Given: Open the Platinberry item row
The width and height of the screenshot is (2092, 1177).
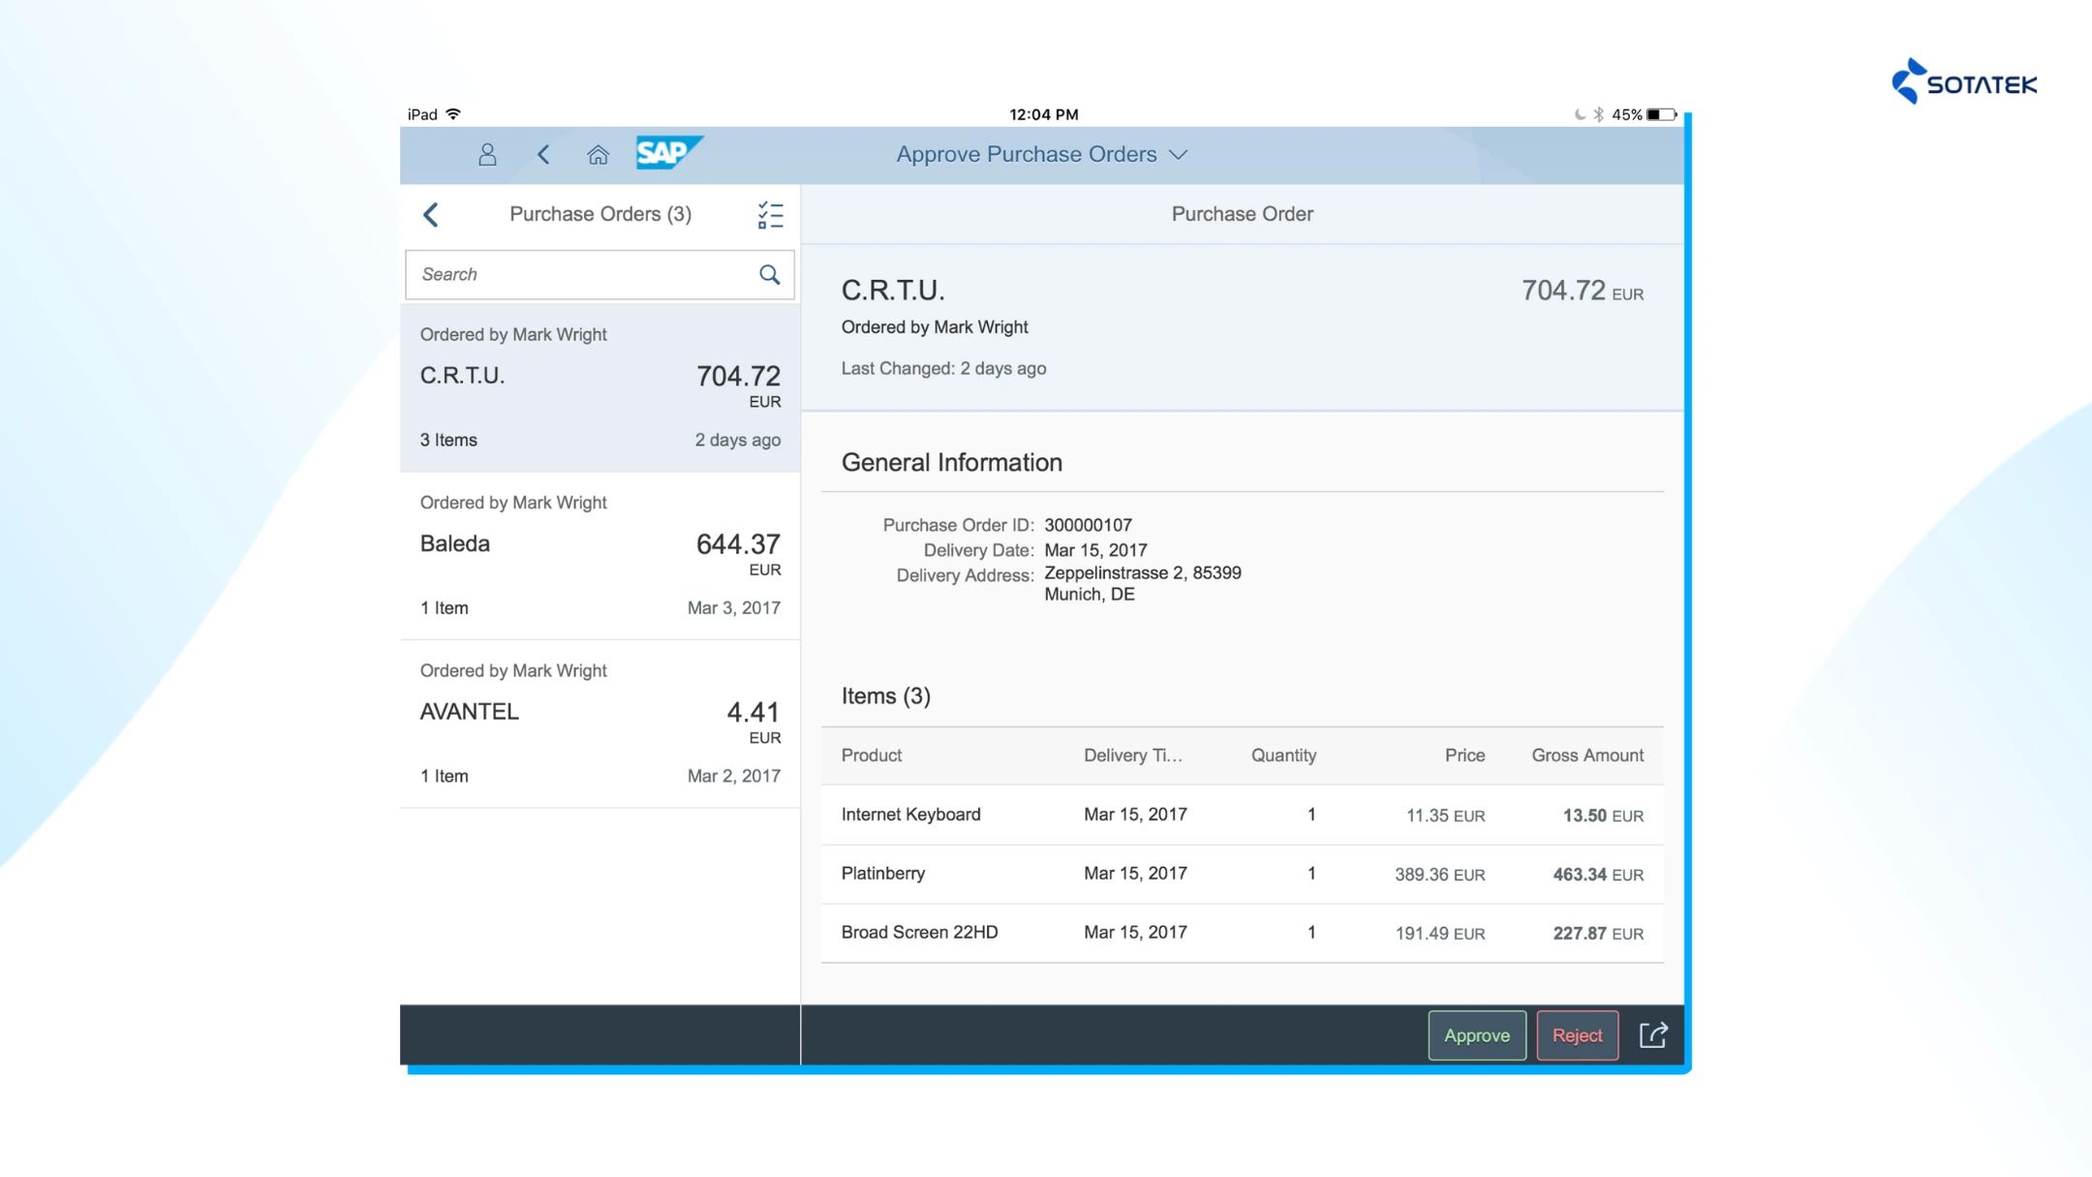Looking at the screenshot, I should coord(1242,874).
